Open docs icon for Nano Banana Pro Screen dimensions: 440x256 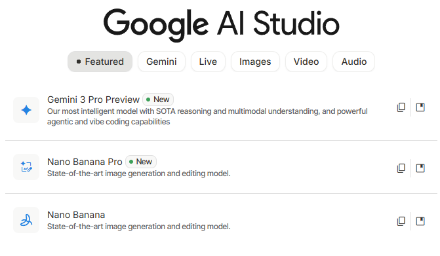pos(420,168)
